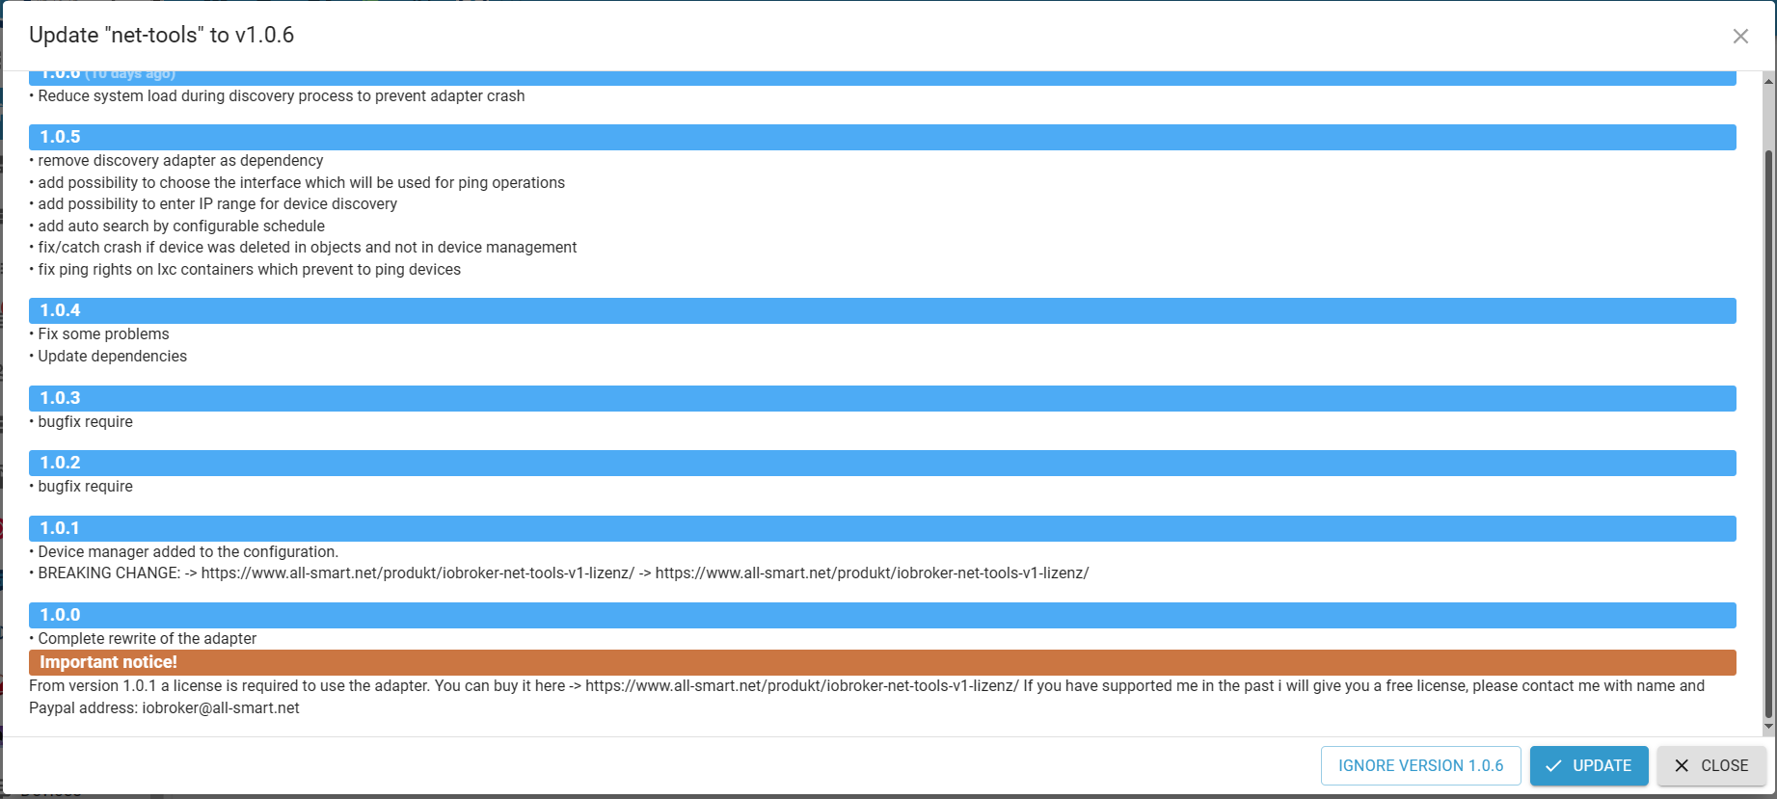Click the 1.0.3 version header
The image size is (1777, 799).
click(882, 398)
